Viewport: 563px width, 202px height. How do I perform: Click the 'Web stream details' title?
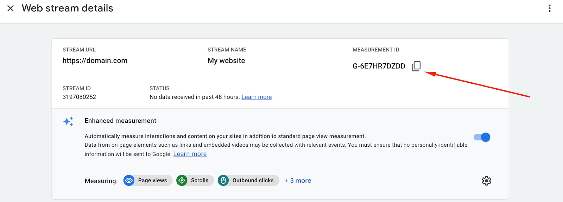(68, 8)
